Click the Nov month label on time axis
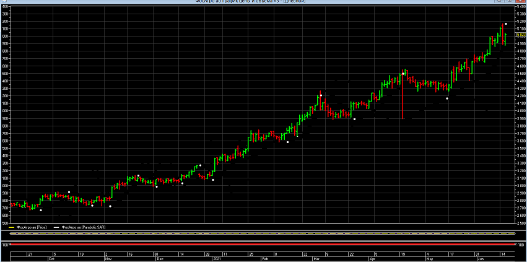 pos(108,260)
